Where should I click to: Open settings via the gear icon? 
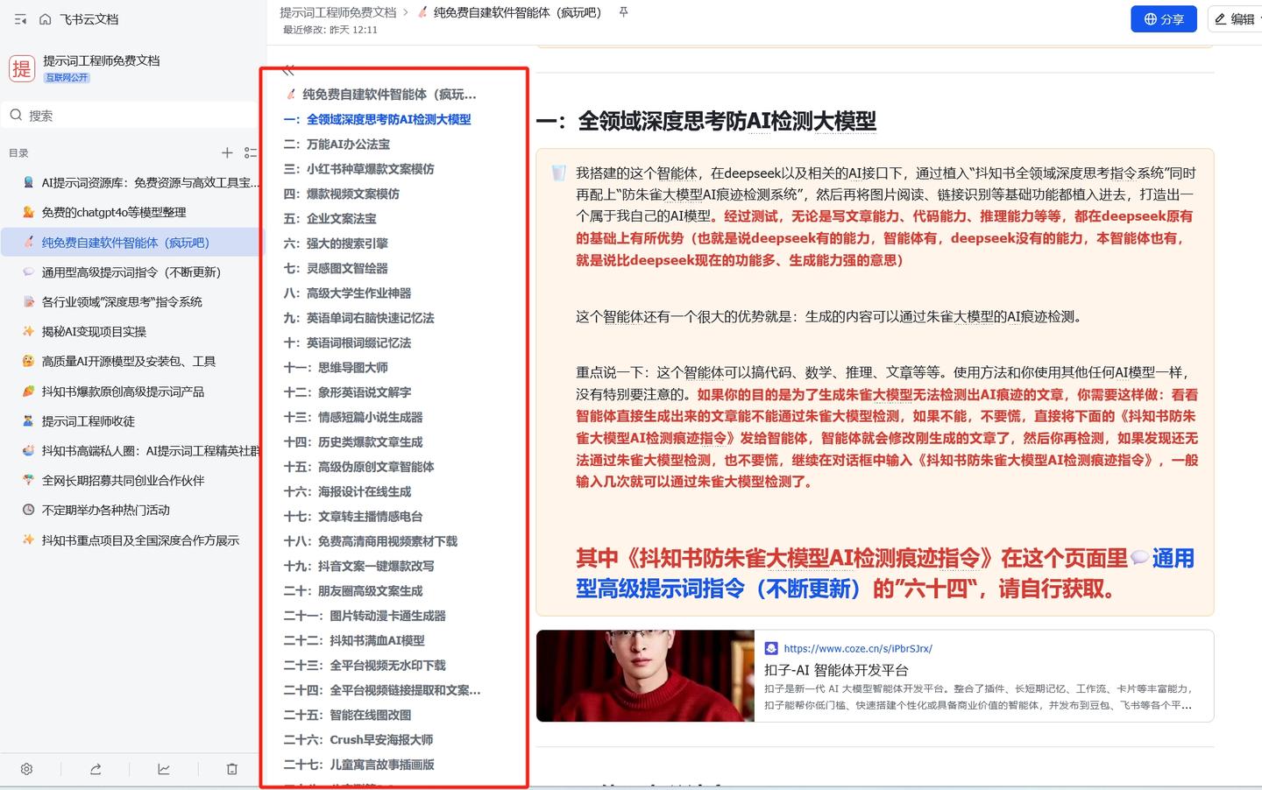[26, 768]
